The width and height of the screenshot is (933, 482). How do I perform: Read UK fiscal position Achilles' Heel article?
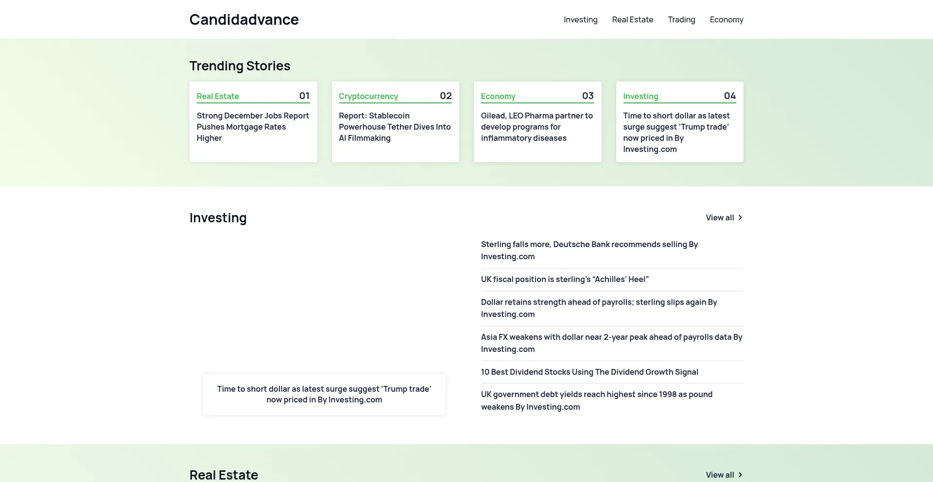564,279
